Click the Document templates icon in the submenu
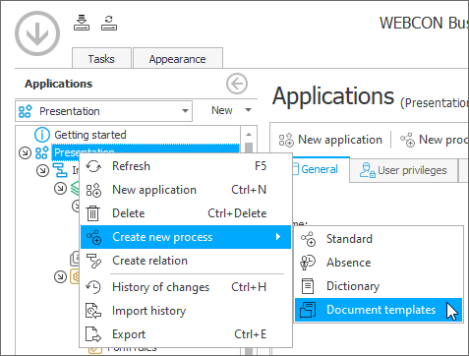469x356 pixels. click(x=308, y=310)
